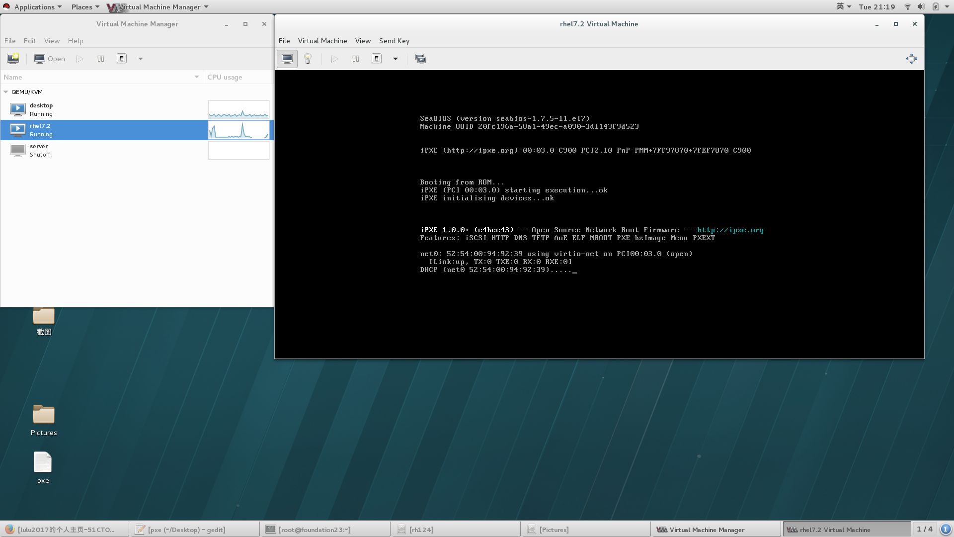
Task: Expand the QEMU/KVM tree item
Action: [x=6, y=92]
